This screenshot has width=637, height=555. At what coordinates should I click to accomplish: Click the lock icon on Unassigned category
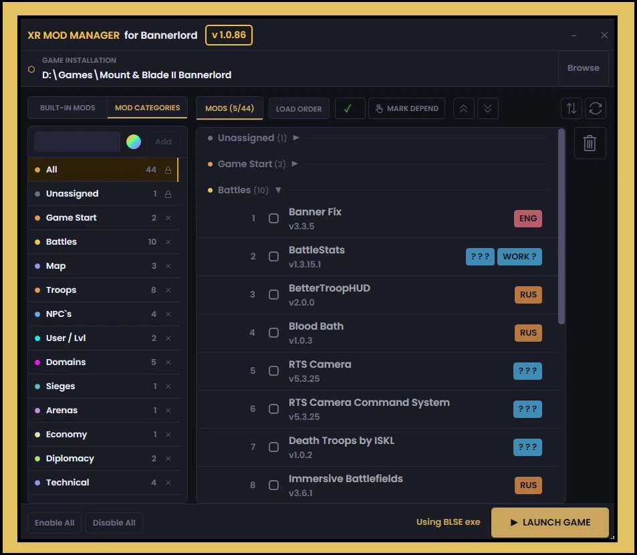(x=168, y=194)
